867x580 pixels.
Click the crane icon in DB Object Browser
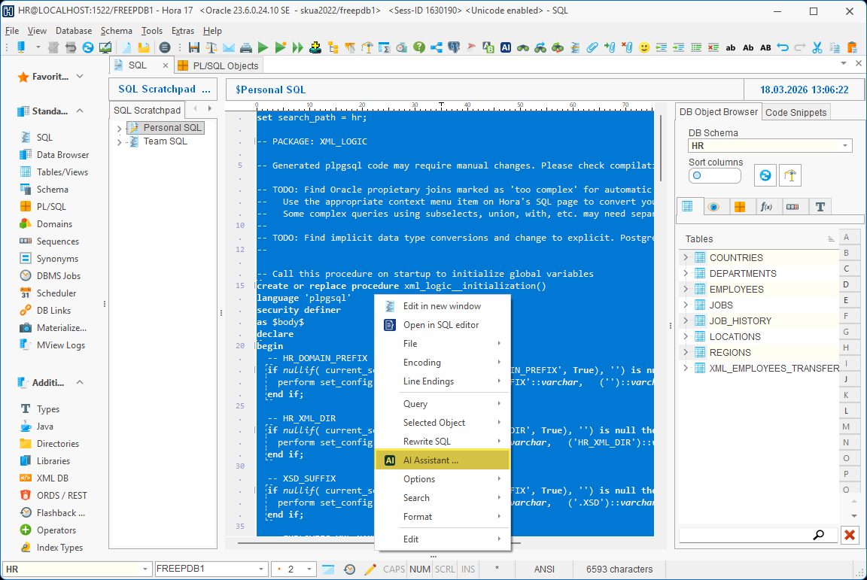pos(789,175)
